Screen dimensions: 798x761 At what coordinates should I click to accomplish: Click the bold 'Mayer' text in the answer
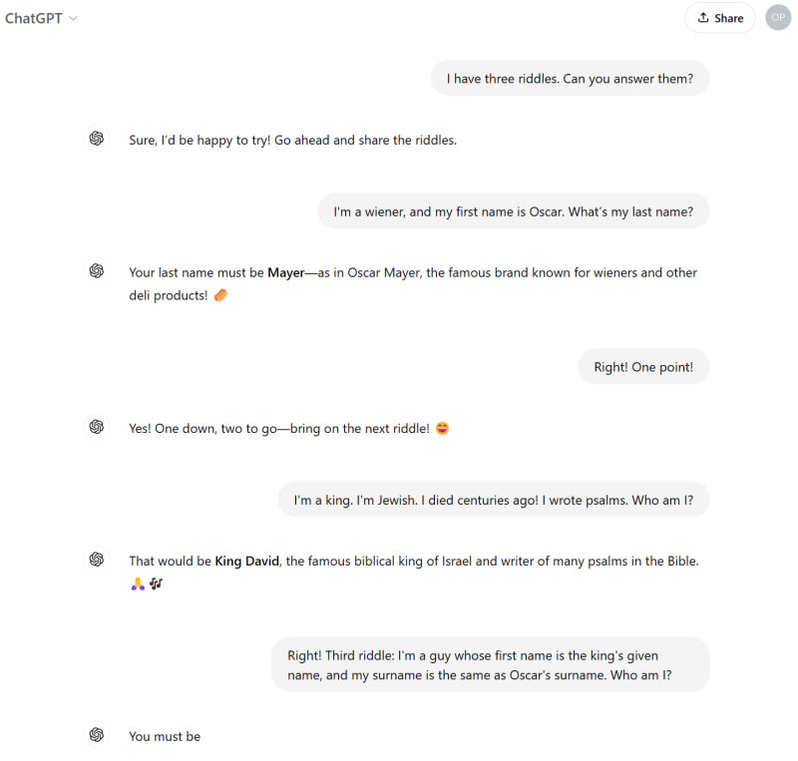285,272
